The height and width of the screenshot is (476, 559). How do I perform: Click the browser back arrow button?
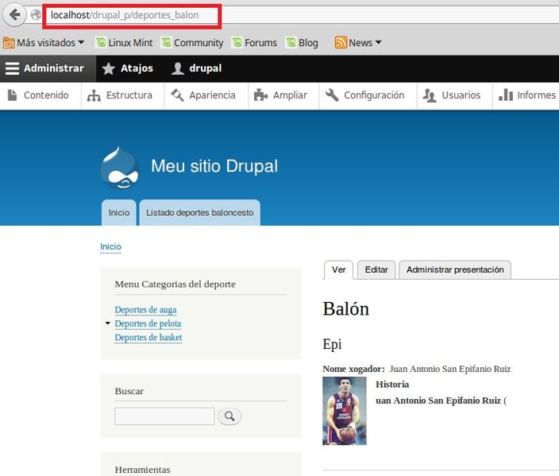coord(14,14)
